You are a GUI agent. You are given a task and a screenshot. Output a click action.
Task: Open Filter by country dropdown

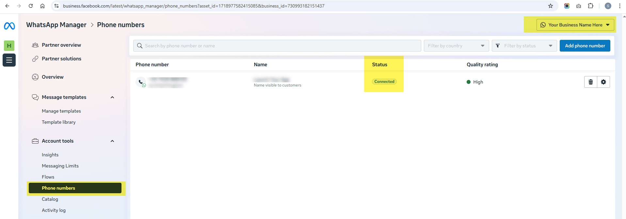point(456,46)
